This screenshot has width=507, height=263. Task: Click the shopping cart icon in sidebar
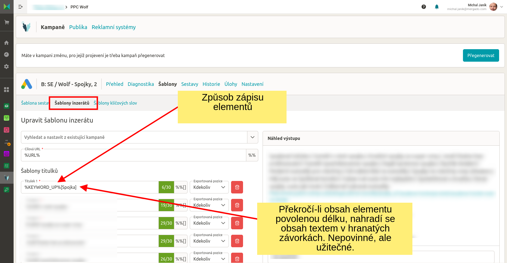[7, 22]
